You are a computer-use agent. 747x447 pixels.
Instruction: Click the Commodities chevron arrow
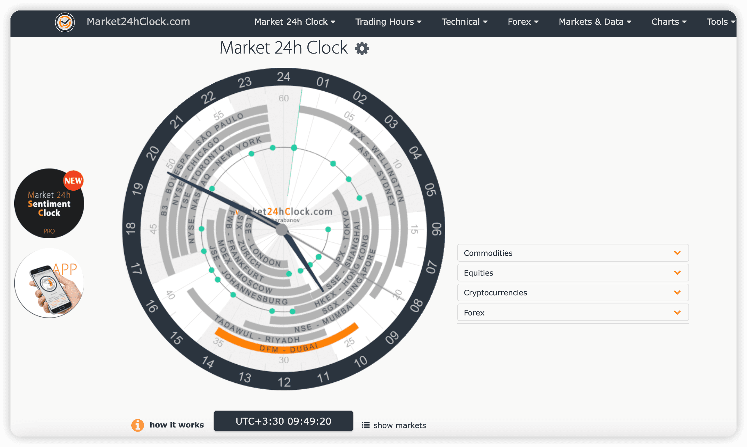pos(677,253)
